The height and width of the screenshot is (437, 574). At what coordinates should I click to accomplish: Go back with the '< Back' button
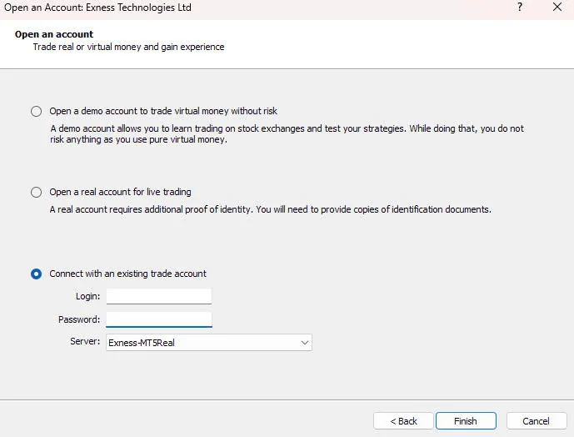[x=403, y=421]
